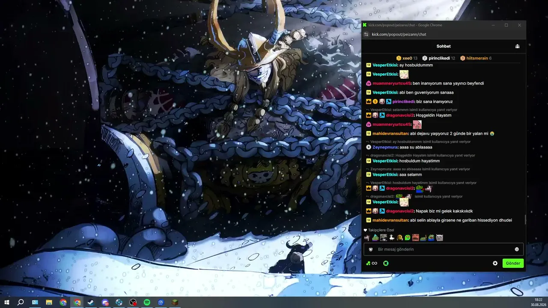Screen dimensions: 548x308
Task: Open Zeynepmura's user card
Action: coord(385,147)
